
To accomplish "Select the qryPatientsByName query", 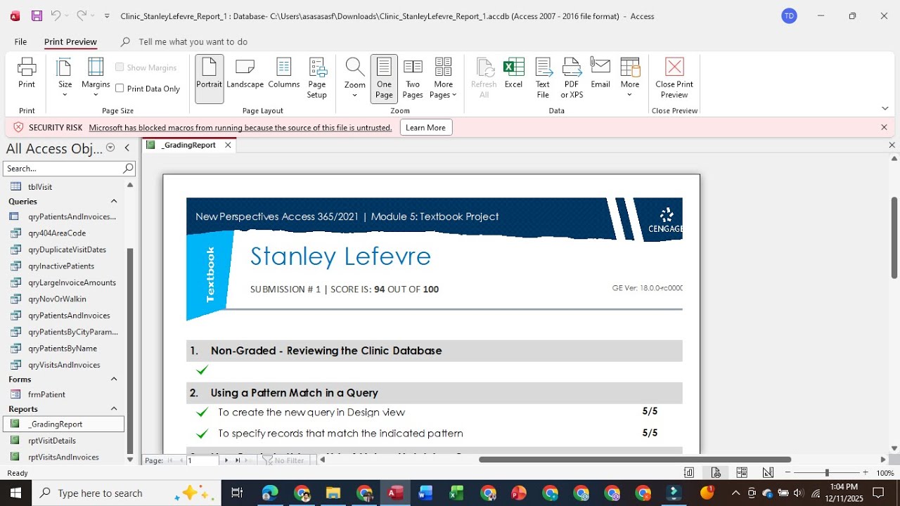I will [64, 349].
